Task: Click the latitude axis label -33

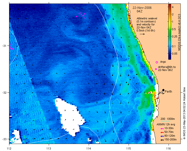Action: click(x=4, y=139)
